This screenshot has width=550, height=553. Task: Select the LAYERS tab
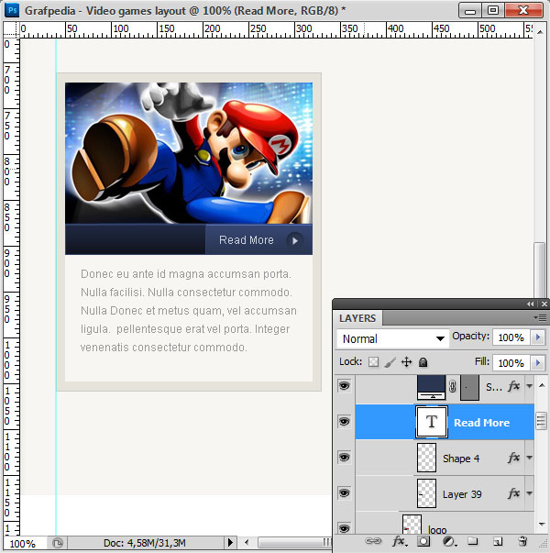tap(357, 318)
